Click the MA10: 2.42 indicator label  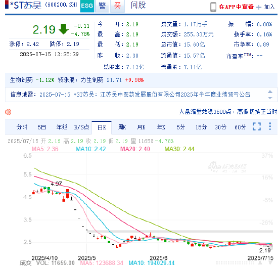point(91,149)
